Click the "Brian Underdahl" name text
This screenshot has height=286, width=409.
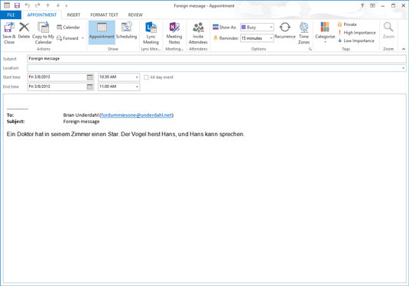tap(80, 115)
